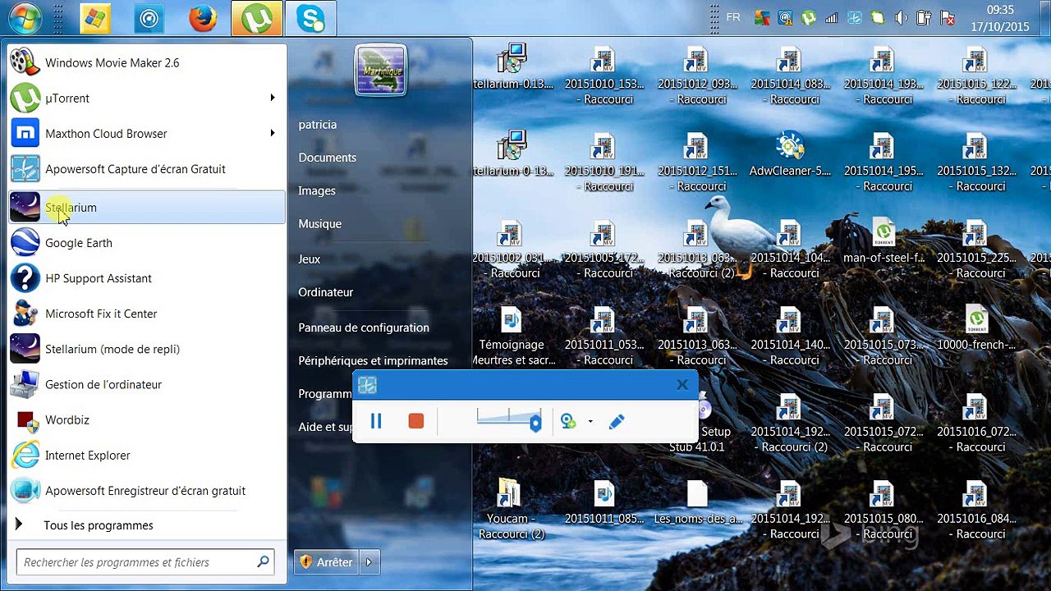Open the shutdown options arrow next to Arrêter

(x=369, y=562)
